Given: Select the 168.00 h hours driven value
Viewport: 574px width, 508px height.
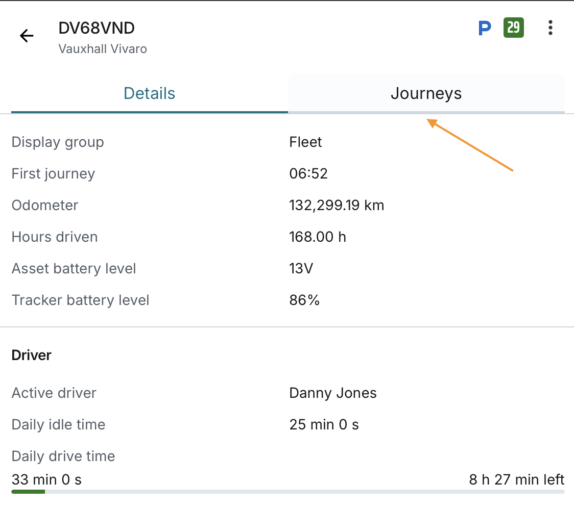Looking at the screenshot, I should [x=317, y=237].
